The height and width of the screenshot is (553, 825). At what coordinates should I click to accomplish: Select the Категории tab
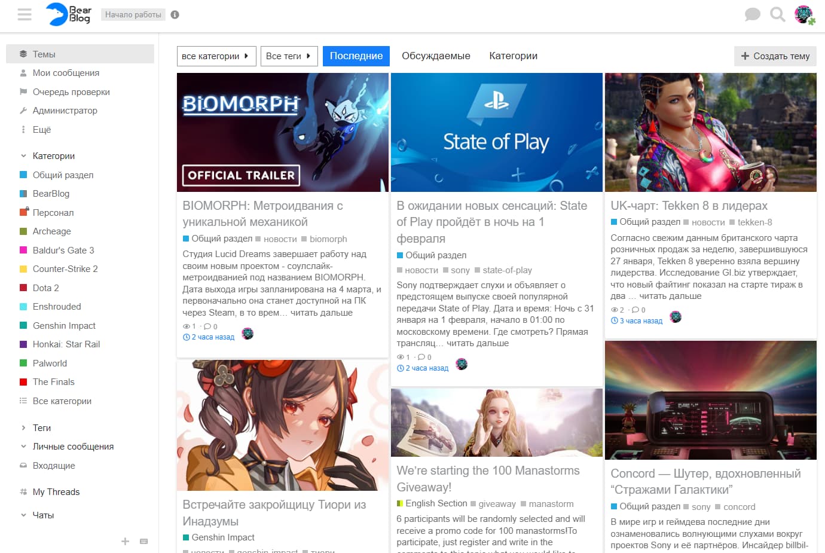[513, 56]
